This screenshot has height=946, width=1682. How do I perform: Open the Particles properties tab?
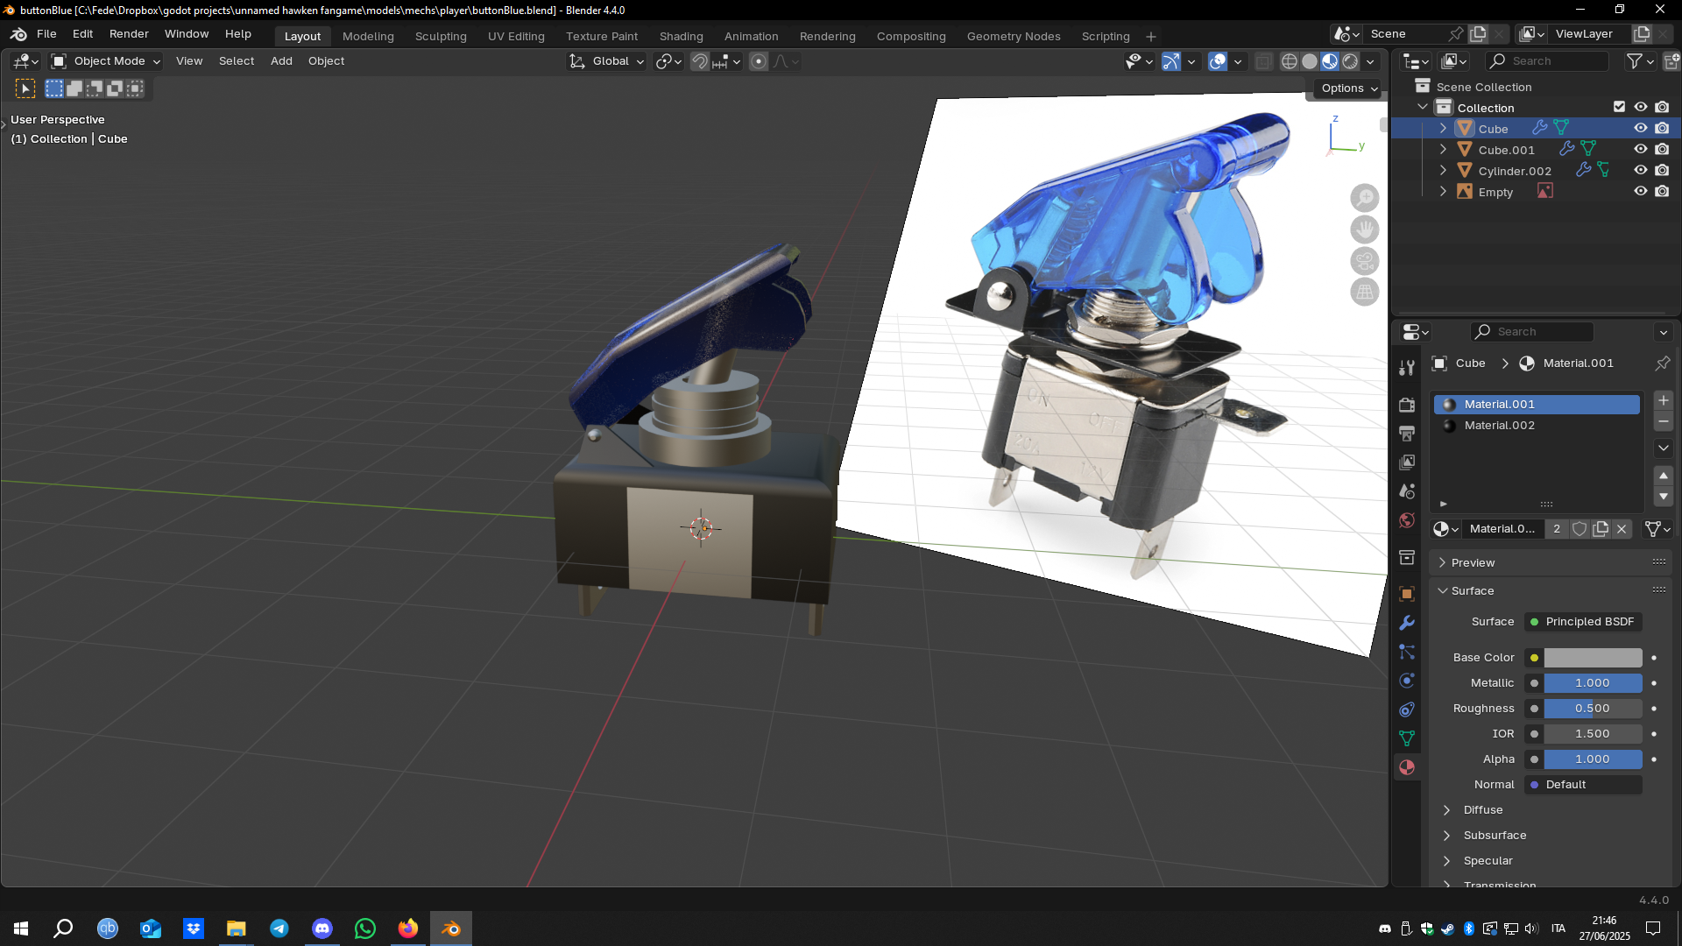(1407, 652)
